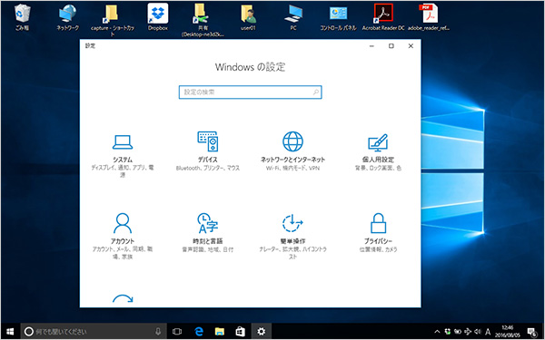Image resolution: width=545 pixels, height=340 pixels.
Task: Click the '背景、ロック画面、色' description text
Action: pyautogui.click(x=378, y=168)
